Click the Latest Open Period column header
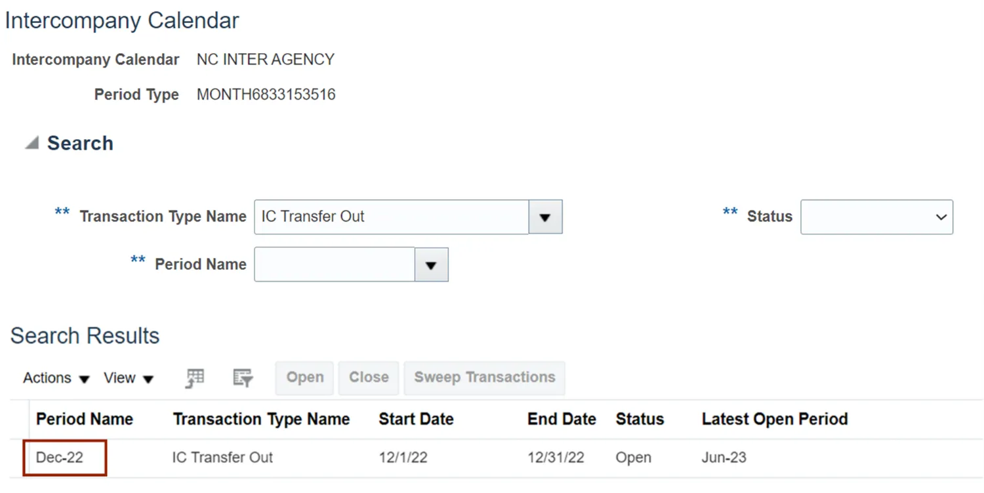This screenshot has width=984, height=493. (775, 419)
